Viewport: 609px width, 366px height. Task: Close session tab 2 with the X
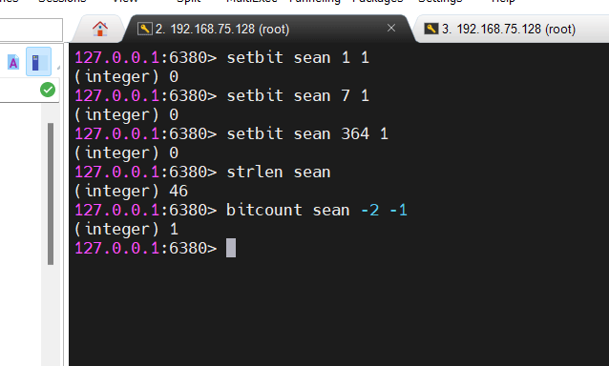[391, 28]
